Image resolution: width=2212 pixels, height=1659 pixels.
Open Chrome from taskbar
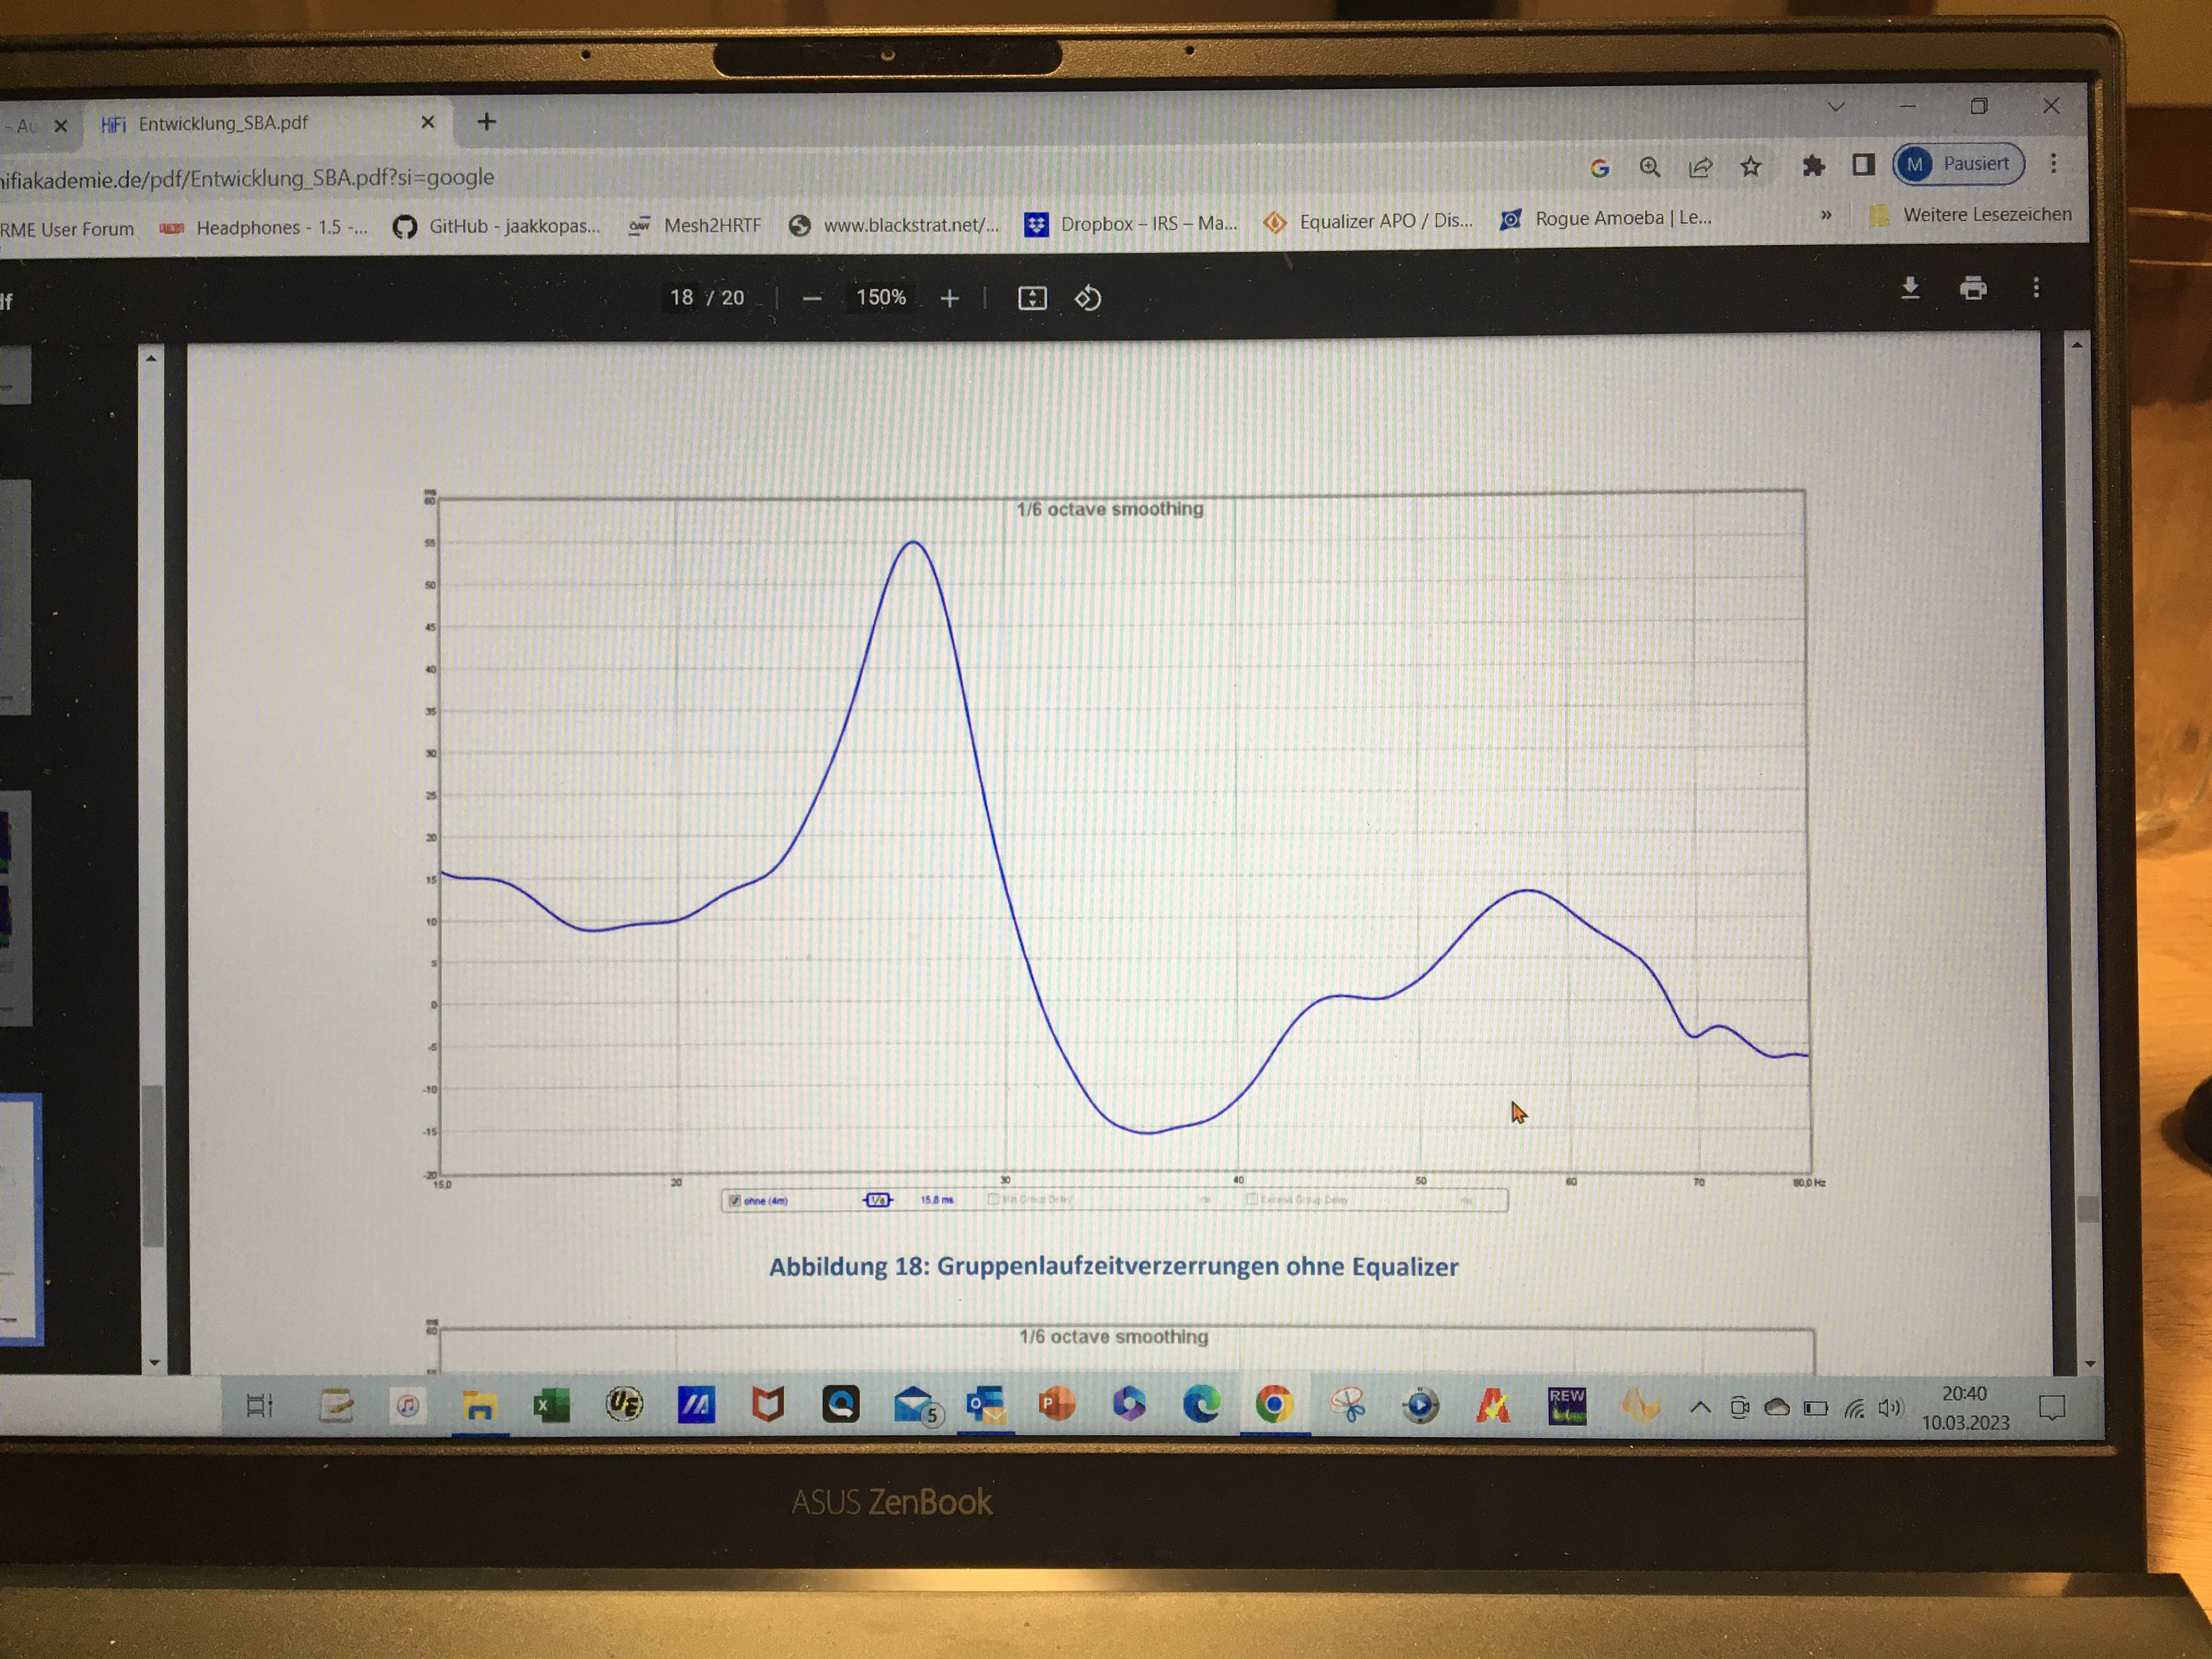tap(1274, 1404)
